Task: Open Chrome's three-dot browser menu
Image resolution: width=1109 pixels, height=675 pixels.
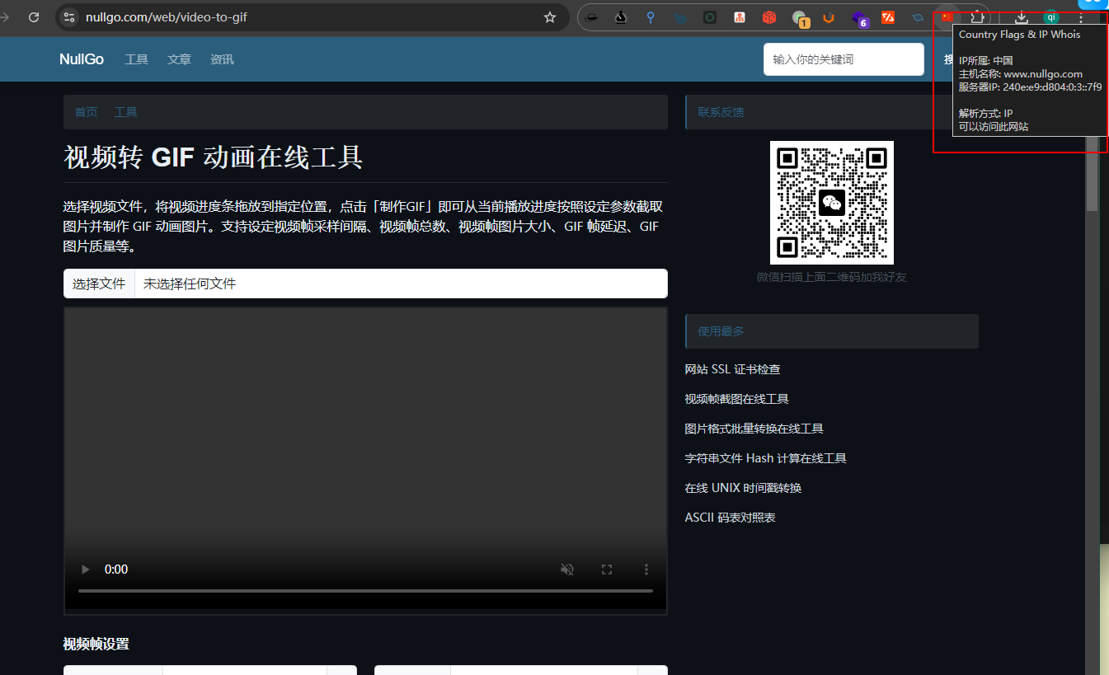Action: pyautogui.click(x=1080, y=17)
